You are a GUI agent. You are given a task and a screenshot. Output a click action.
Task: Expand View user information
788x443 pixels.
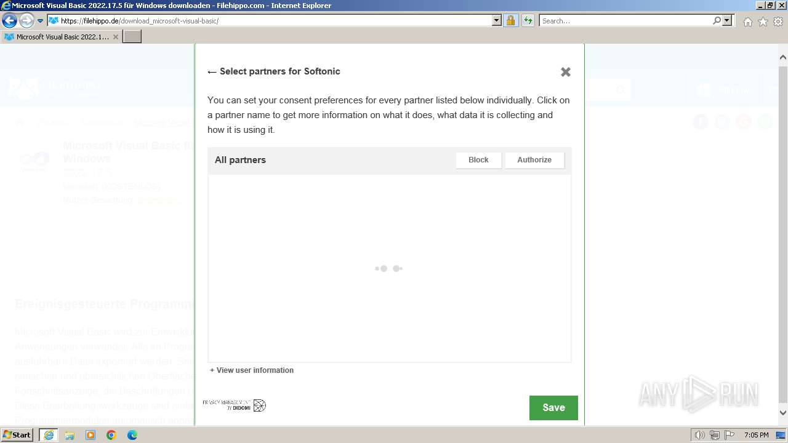tap(252, 370)
